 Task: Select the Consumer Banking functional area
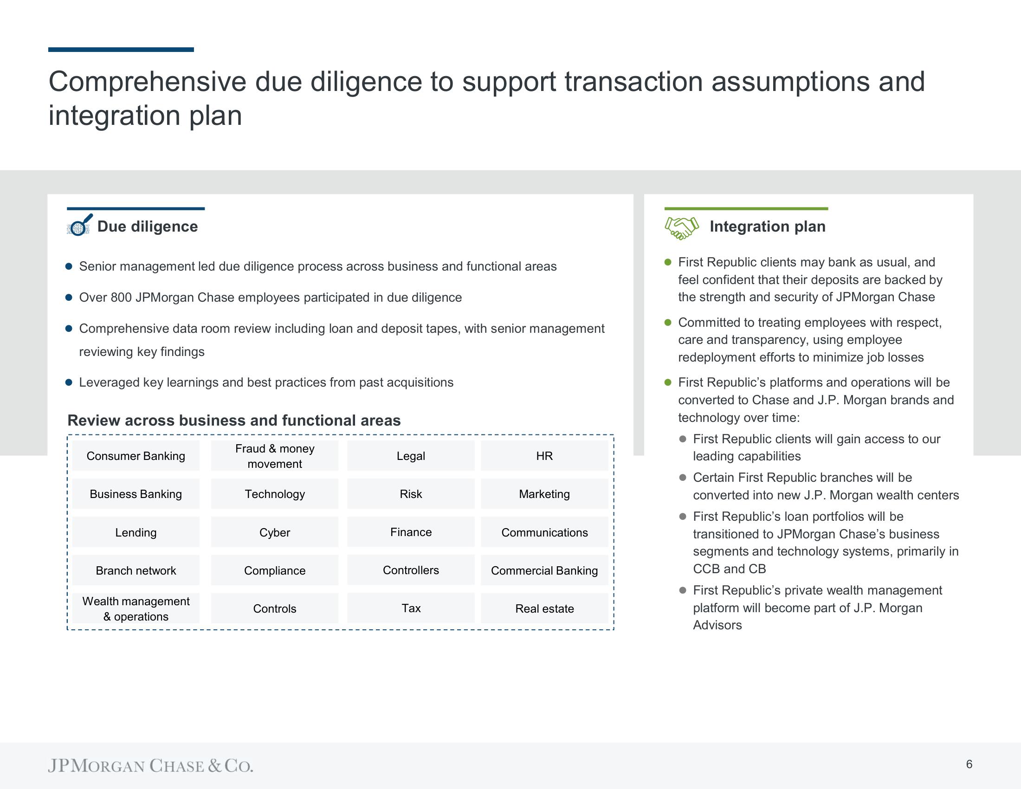(x=127, y=456)
